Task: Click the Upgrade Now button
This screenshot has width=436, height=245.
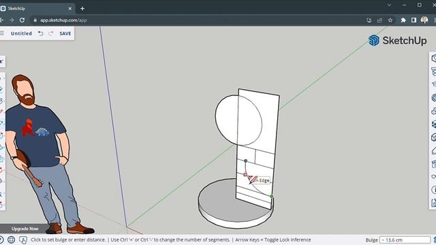Action: coord(25,229)
